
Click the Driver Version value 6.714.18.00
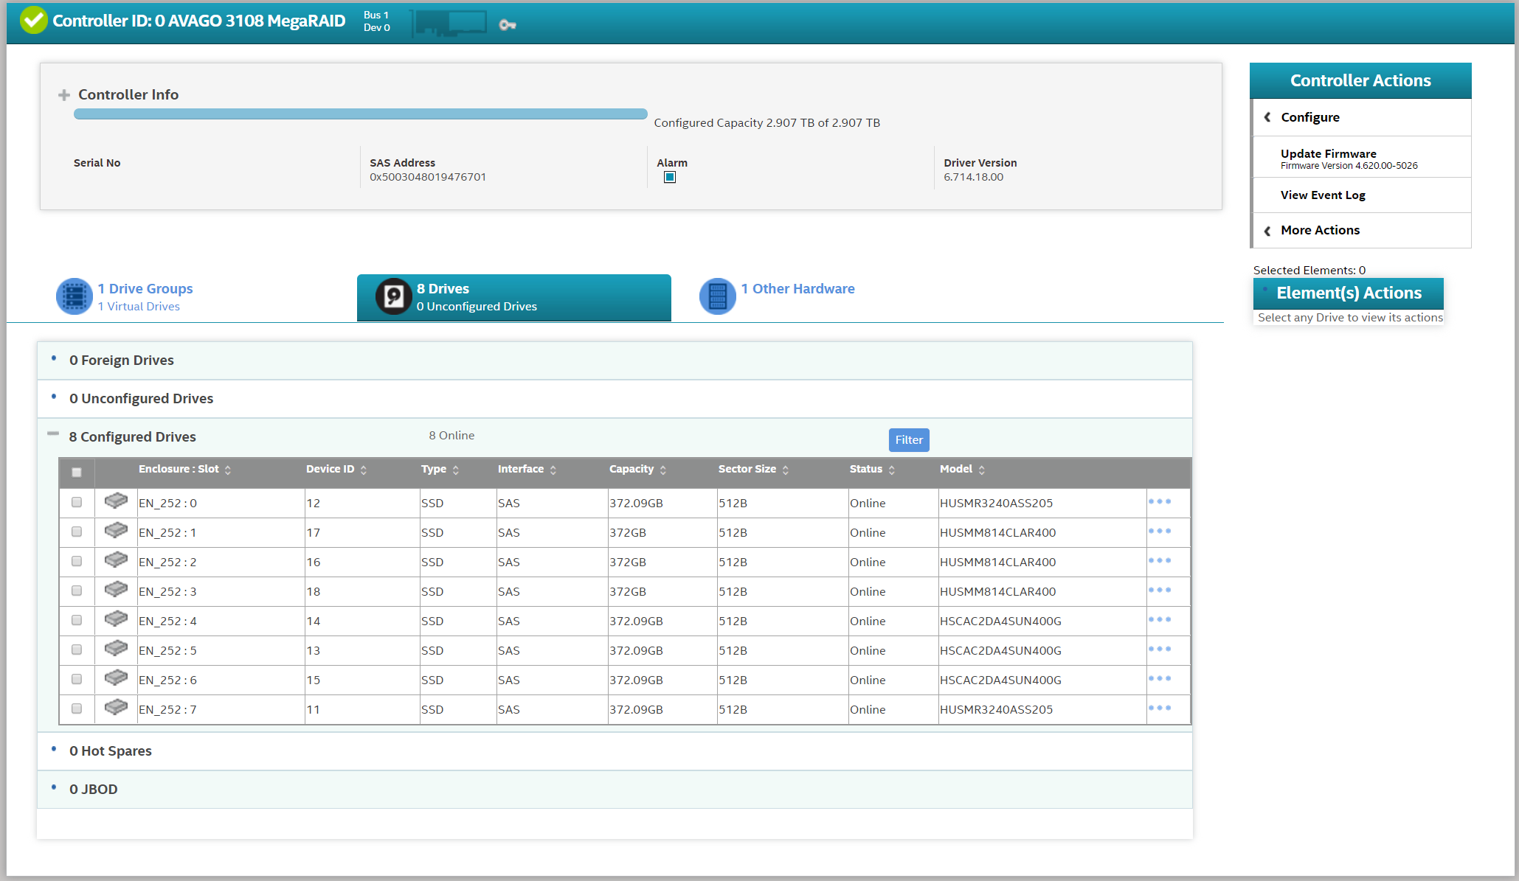point(974,177)
